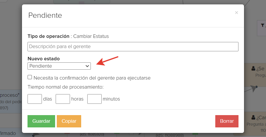This screenshot has height=137, width=266.
Task: Save changes with the Guardar button
Action: (x=41, y=121)
